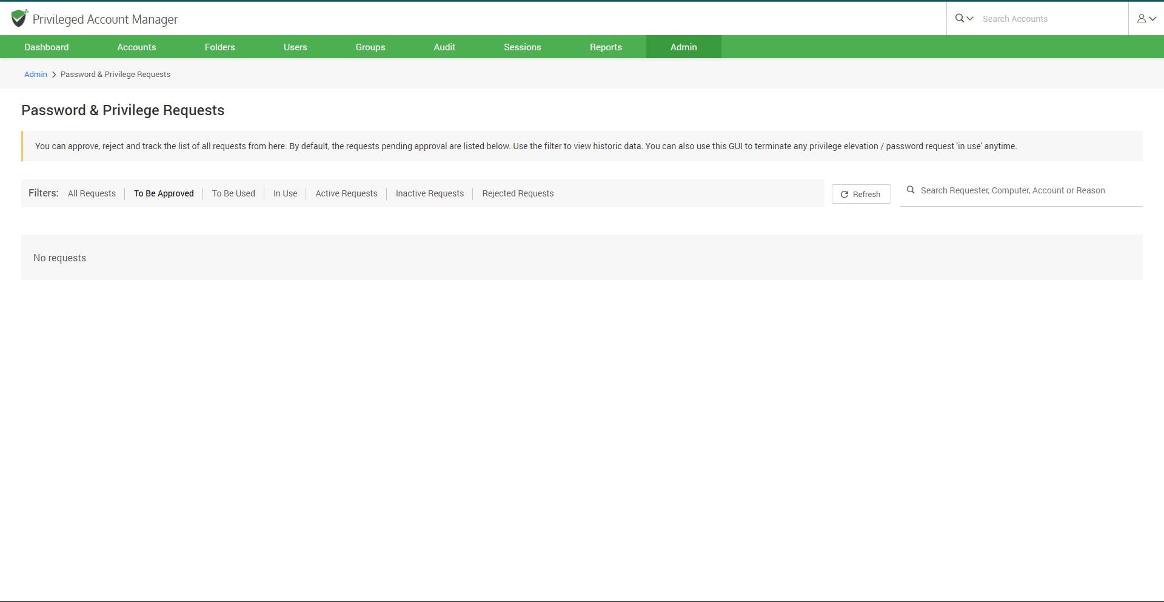This screenshot has width=1164, height=602.
Task: Click the Password & Privilege Requests heading
Action: coord(123,110)
